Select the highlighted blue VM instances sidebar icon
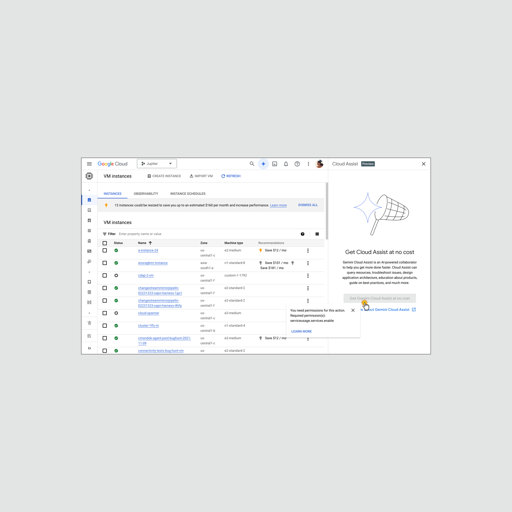Viewport: 512px width, 512px height. click(89, 200)
